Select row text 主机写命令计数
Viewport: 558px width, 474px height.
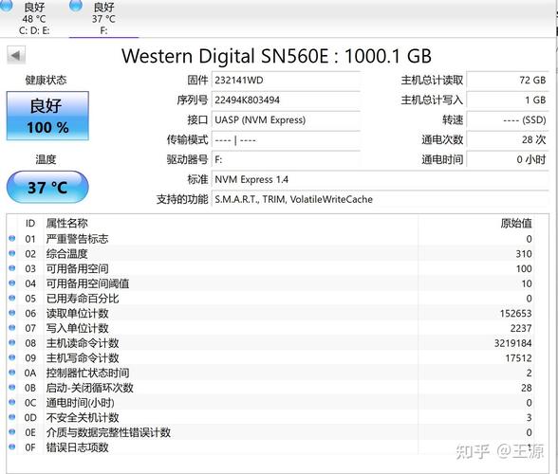point(83,358)
